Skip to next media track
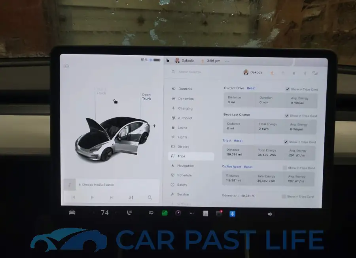Viewport: 356px width, 258px height. [x=112, y=197]
